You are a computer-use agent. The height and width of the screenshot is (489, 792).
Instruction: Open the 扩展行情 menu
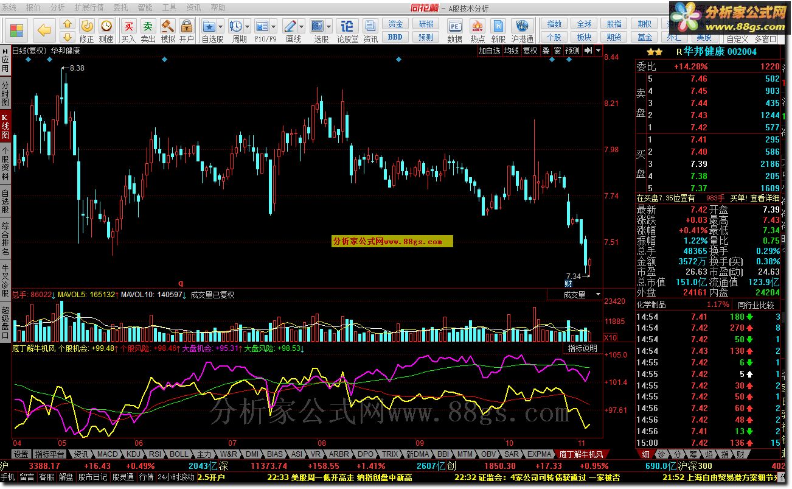pyautogui.click(x=89, y=8)
